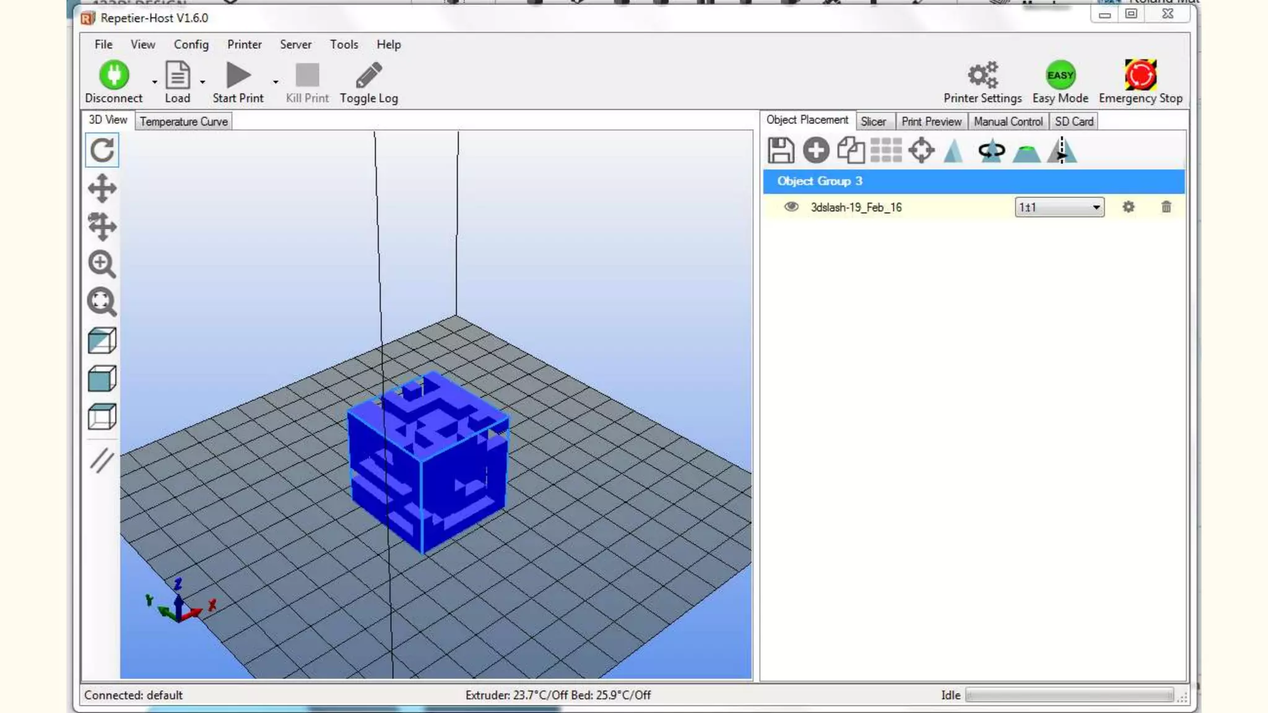Click the Mirror Object icon

point(1062,150)
